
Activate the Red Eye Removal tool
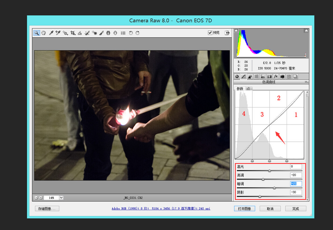point(94,33)
